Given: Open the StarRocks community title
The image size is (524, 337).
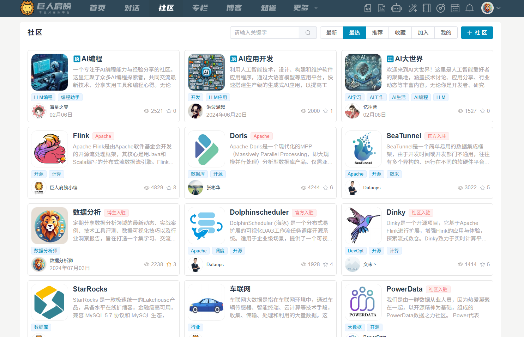Looking at the screenshot, I should click(90, 289).
